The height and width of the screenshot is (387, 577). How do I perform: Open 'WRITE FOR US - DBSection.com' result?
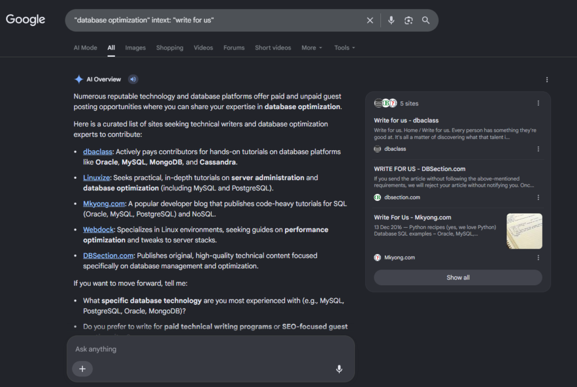tap(419, 169)
